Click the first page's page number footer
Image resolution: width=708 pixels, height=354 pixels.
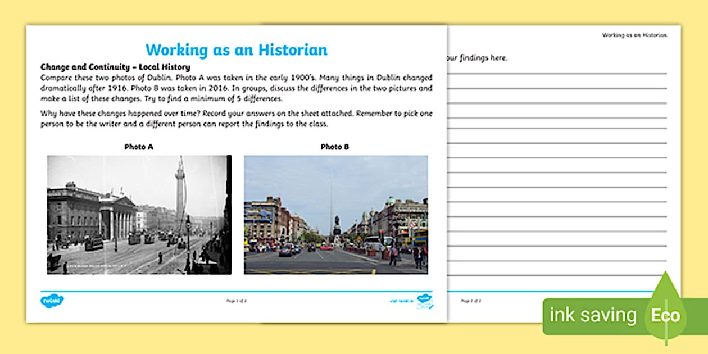236,301
